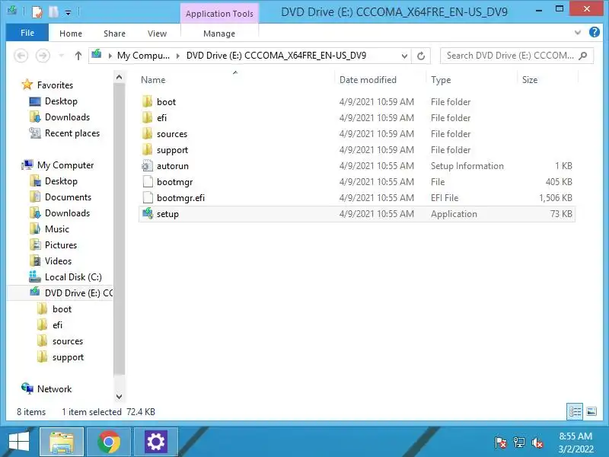Image resolution: width=609 pixels, height=457 pixels.
Task: Click File Explorer on the taskbar
Action: [62, 443]
